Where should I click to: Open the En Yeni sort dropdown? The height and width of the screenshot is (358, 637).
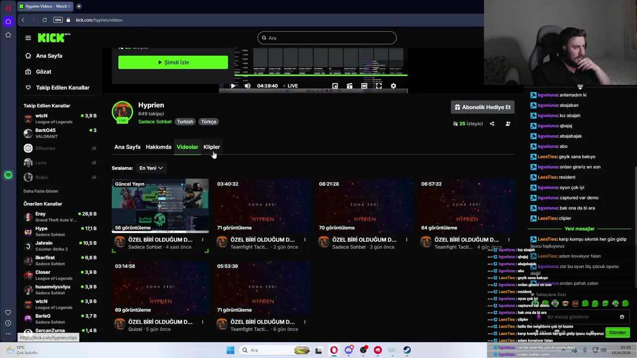151,168
